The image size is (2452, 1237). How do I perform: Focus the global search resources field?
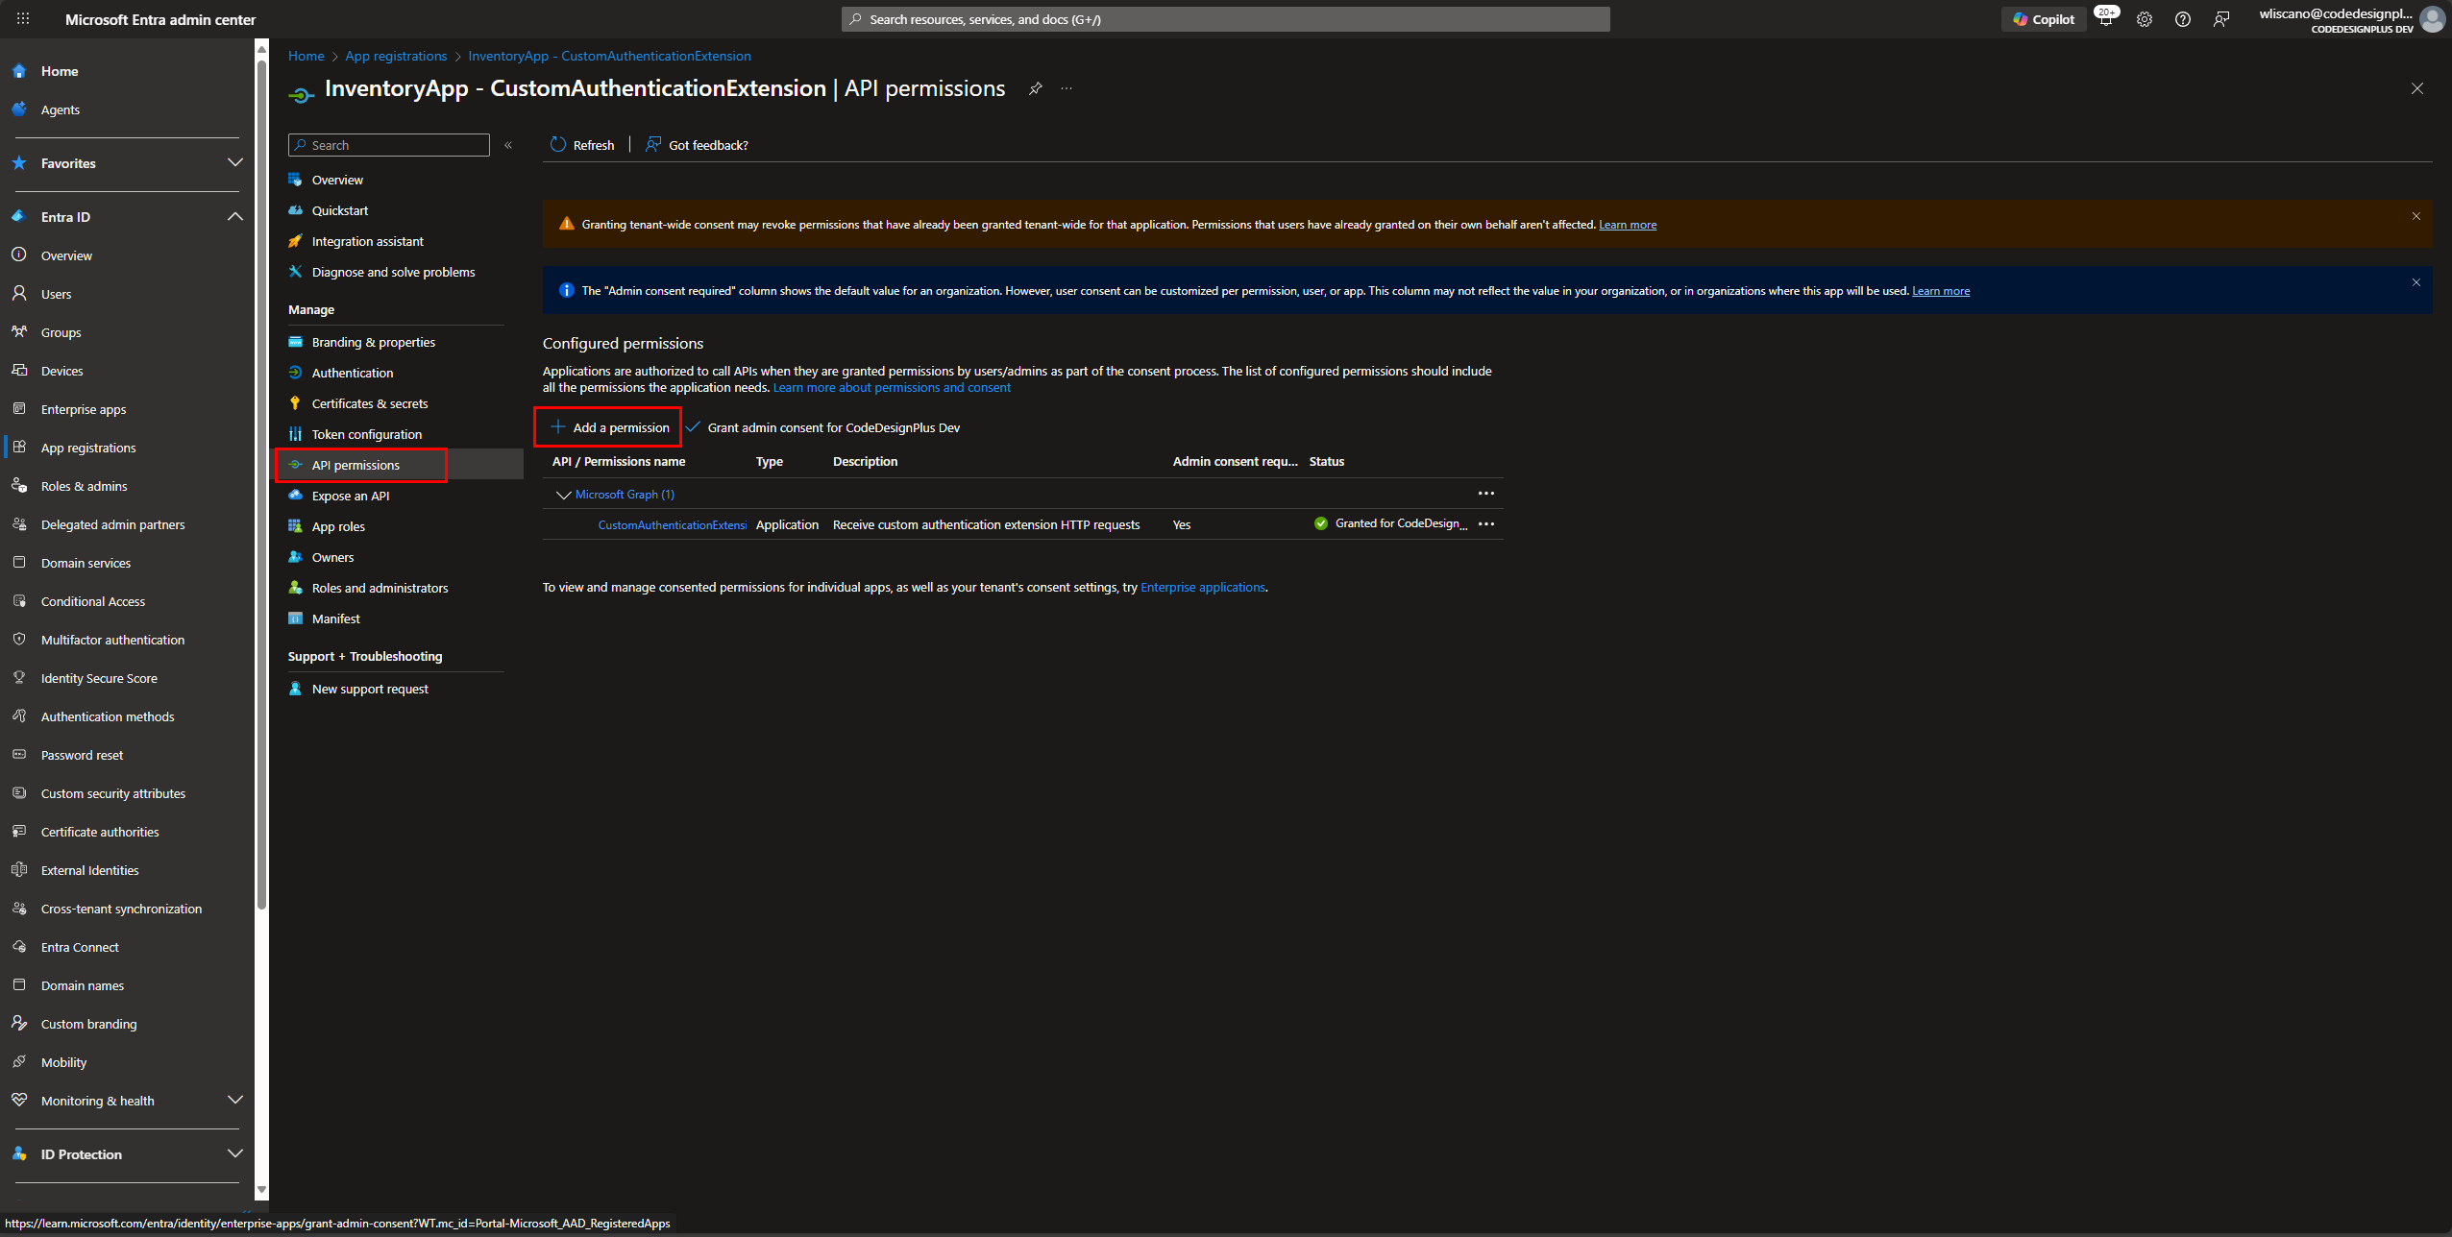pyautogui.click(x=1226, y=19)
